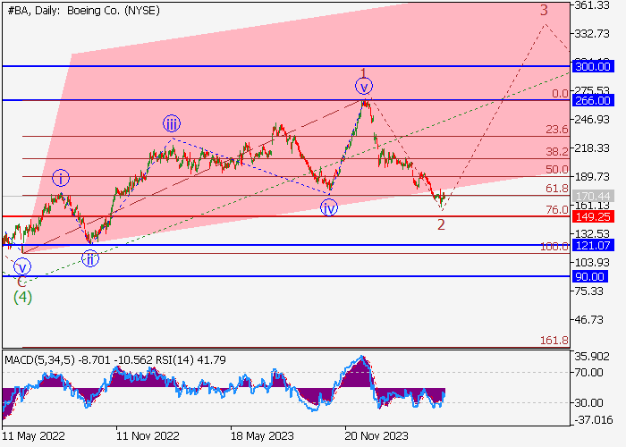
Task: Select the red wave 2 label
Action: (x=441, y=224)
